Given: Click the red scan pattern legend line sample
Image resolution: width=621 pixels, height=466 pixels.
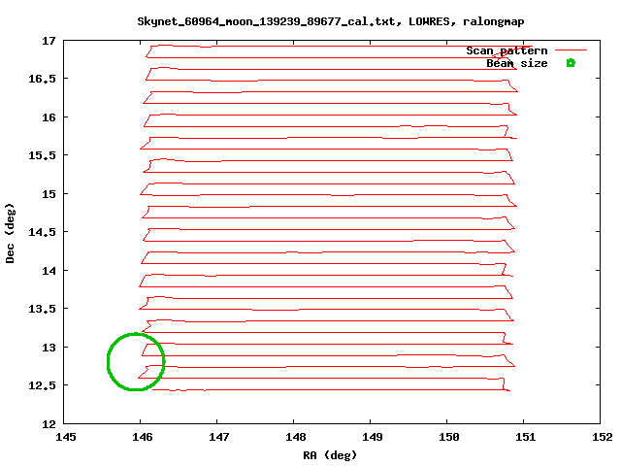Looking at the screenshot, I should click(572, 50).
